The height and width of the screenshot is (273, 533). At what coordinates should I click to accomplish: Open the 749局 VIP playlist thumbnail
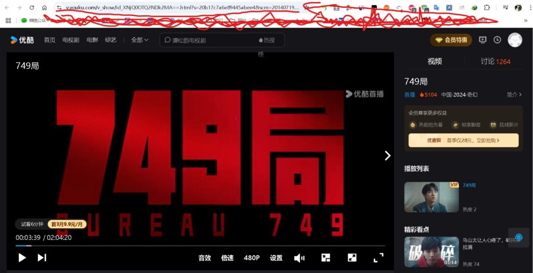[432, 197]
